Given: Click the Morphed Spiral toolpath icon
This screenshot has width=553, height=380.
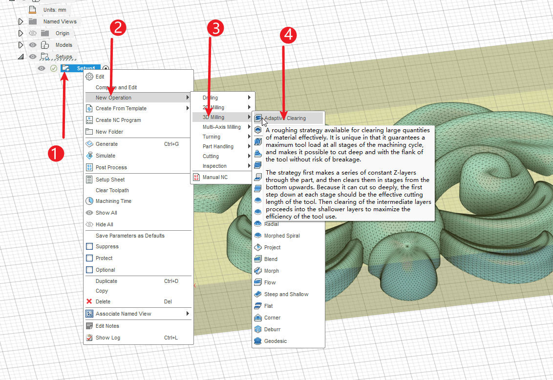Looking at the screenshot, I should [258, 236].
